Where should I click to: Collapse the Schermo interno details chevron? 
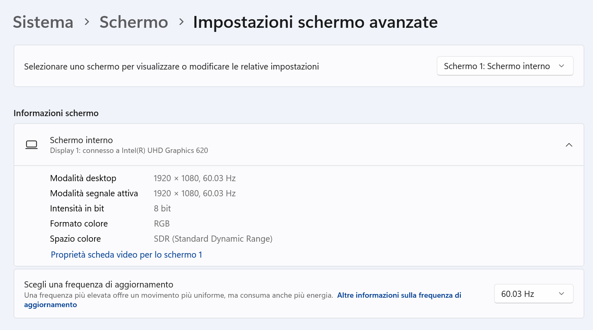(569, 145)
